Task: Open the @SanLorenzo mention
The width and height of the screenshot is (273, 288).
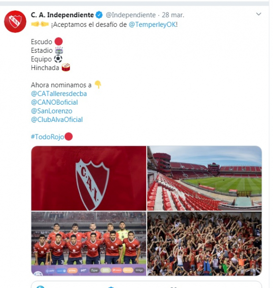Action: click(52, 111)
